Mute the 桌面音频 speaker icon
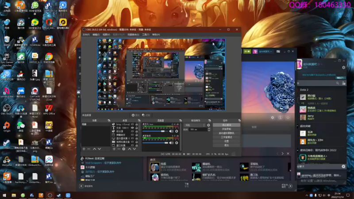The width and height of the screenshot is (354, 199). click(171, 142)
